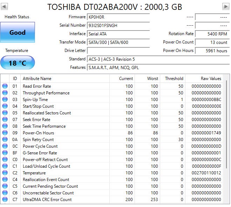This screenshot has height=207, width=231.
Task: Select the Spin Retry Count name
Action: pyautogui.click(x=38, y=140)
